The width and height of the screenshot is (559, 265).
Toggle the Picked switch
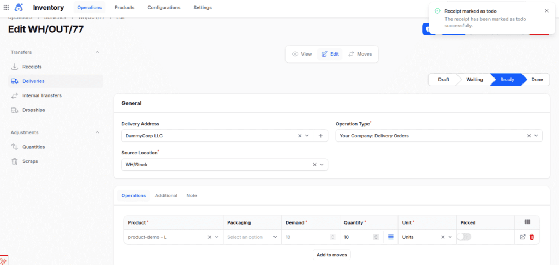tap(464, 237)
